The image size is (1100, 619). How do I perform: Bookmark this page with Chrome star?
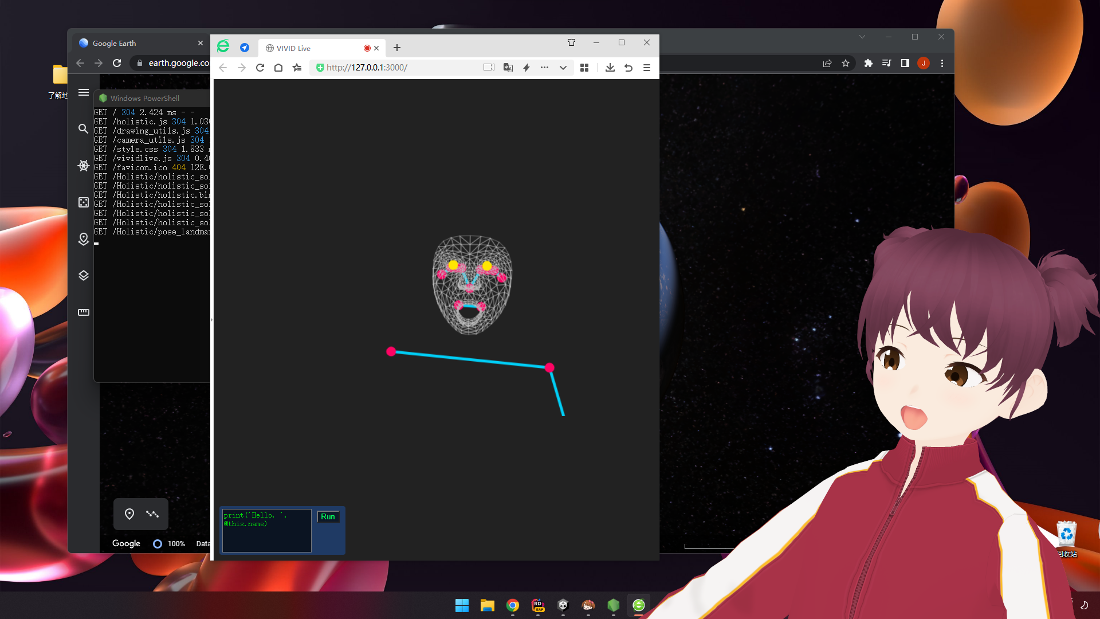846,64
